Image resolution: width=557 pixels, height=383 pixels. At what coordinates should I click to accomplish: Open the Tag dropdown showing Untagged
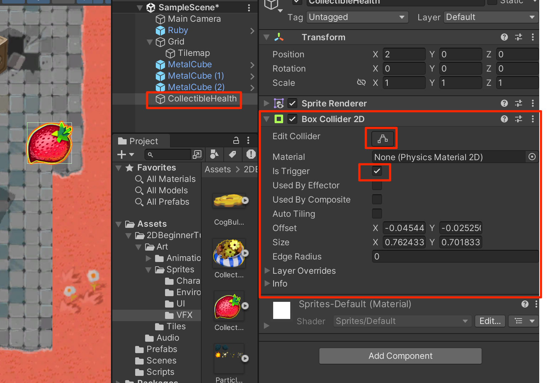[x=357, y=17]
